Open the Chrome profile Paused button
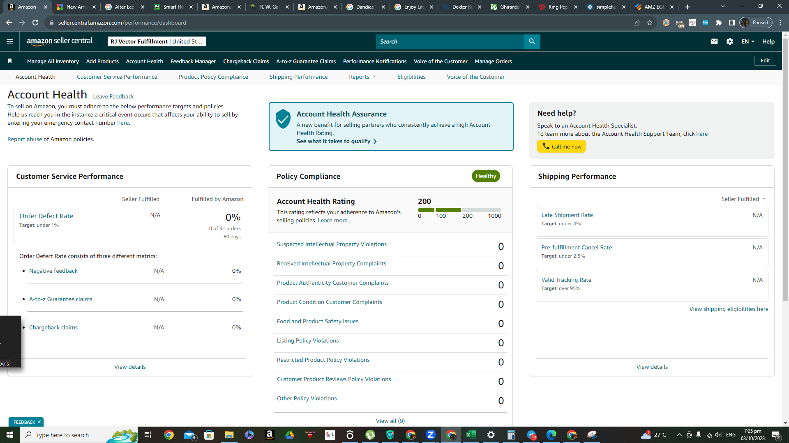The width and height of the screenshot is (789, 443). tap(756, 23)
